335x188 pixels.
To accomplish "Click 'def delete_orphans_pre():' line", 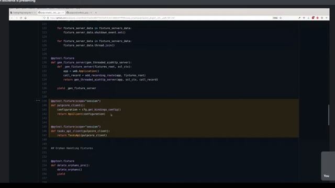I will coord(70,166).
